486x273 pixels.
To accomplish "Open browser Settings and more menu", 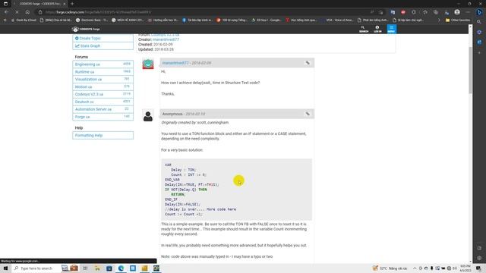I will pyautogui.click(x=468, y=12).
